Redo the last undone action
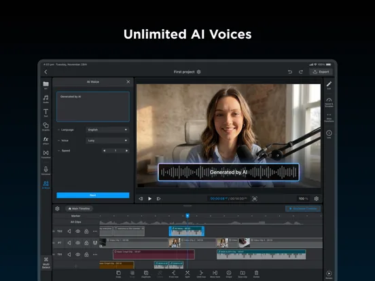Screen dimensions: 375x281 (x=301, y=72)
